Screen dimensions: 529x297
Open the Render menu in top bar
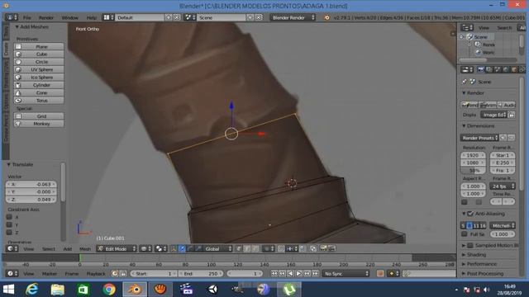(46, 17)
